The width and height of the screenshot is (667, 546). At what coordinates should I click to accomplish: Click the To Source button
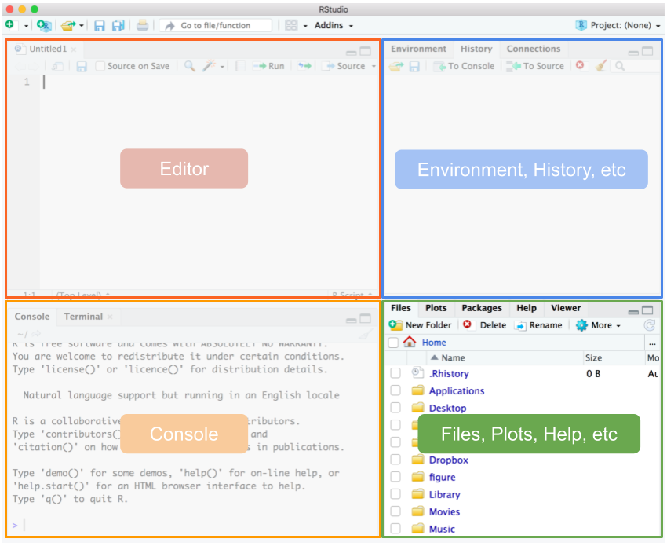point(535,66)
